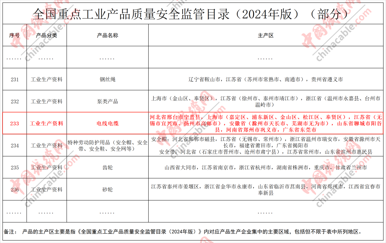Select the 产品名称 column header
386x243 pixels.
108,35
